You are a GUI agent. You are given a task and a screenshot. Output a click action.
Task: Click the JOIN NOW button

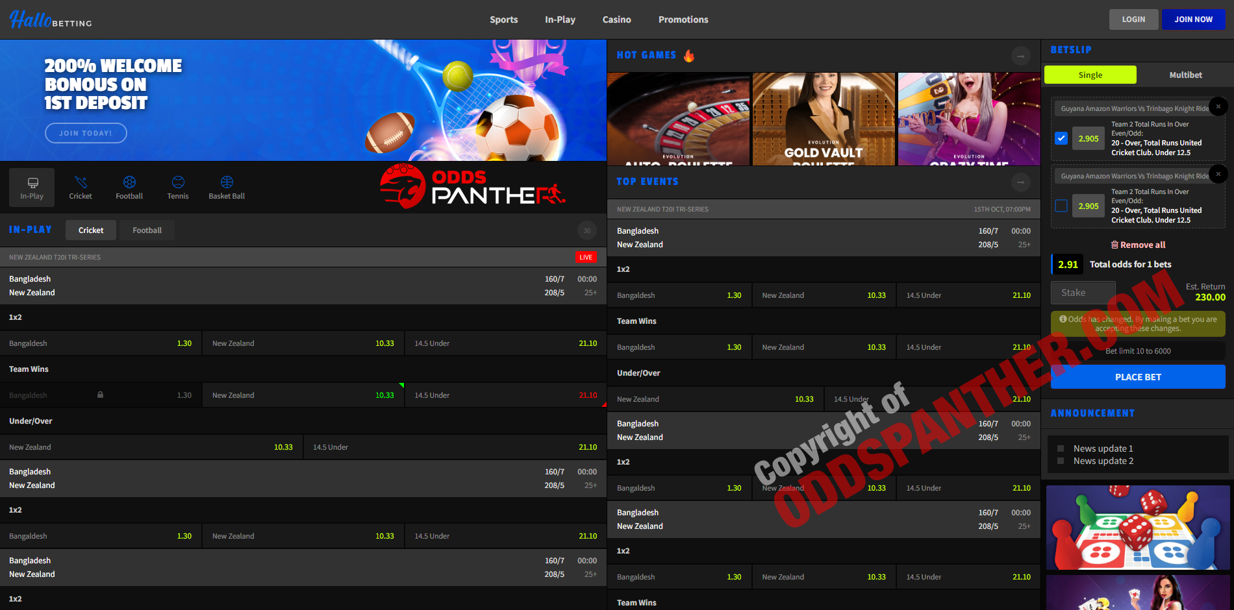[x=1193, y=19]
